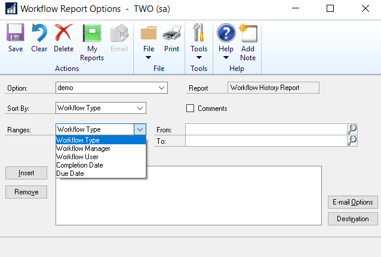Screen dimensions: 381x257
Task: Click the Email icon in Actions
Action: click(x=119, y=33)
